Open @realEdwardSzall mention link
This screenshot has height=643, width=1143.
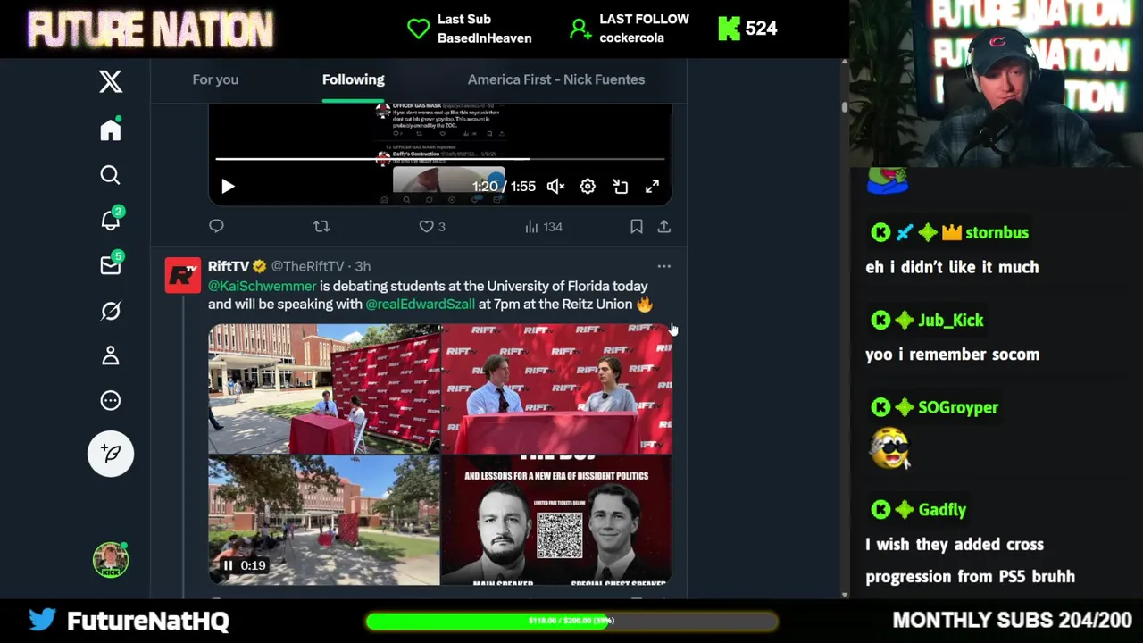[420, 304]
